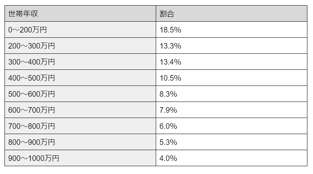The image size is (313, 174).
Task: Click the 6.0% value cell
Action: [x=168, y=126]
